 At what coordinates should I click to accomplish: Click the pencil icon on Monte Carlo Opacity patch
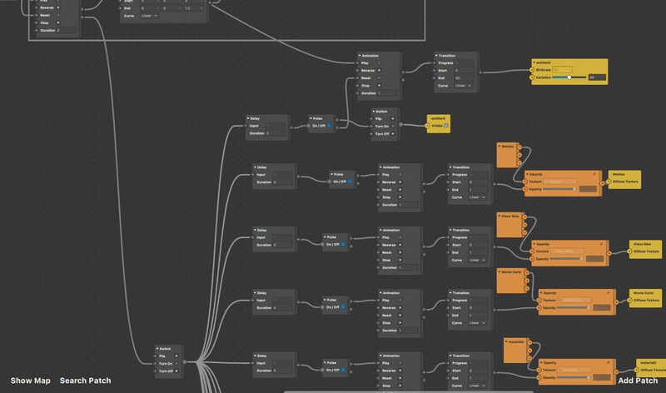pos(609,292)
